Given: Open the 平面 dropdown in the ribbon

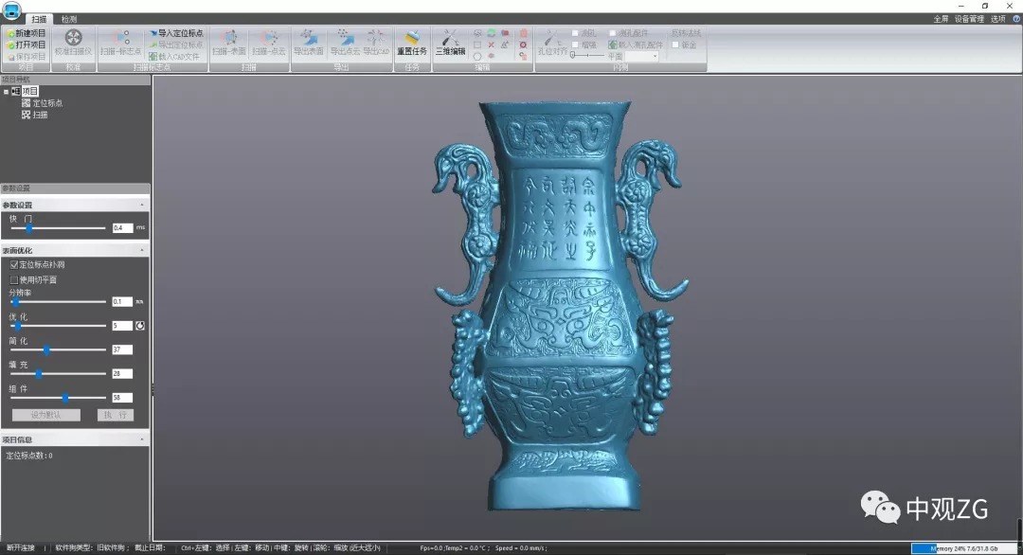Looking at the screenshot, I should [x=654, y=57].
